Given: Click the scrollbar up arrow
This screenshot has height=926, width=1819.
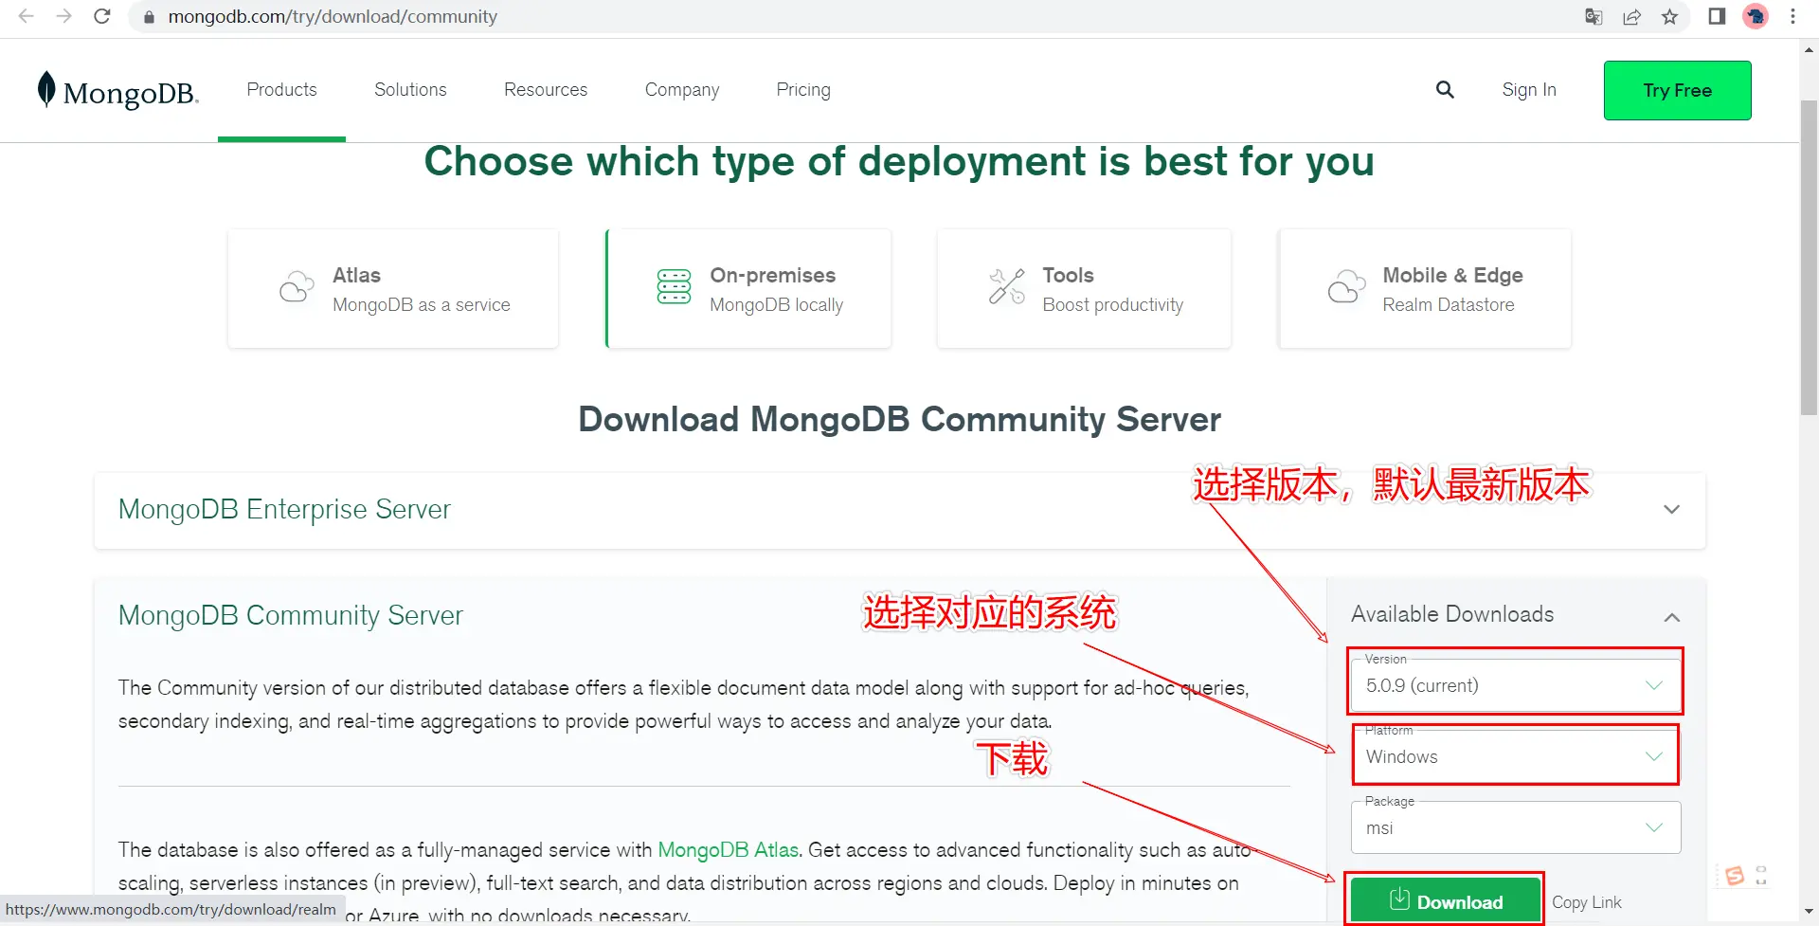Looking at the screenshot, I should tap(1810, 48).
